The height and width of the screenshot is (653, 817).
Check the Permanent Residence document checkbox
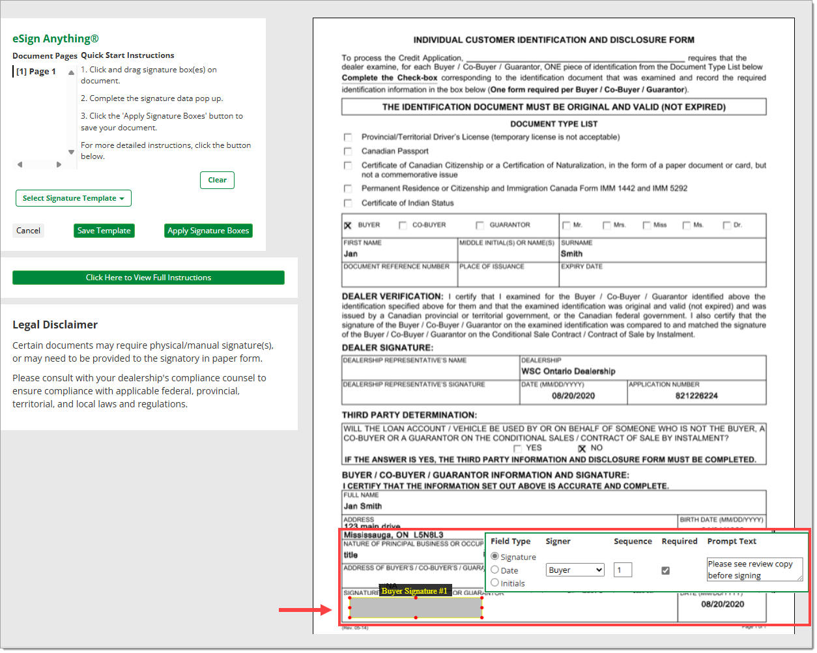[x=348, y=188]
